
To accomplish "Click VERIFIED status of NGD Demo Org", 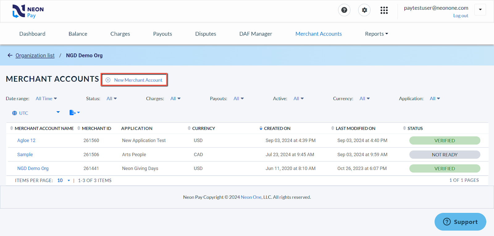I will coord(445,169).
